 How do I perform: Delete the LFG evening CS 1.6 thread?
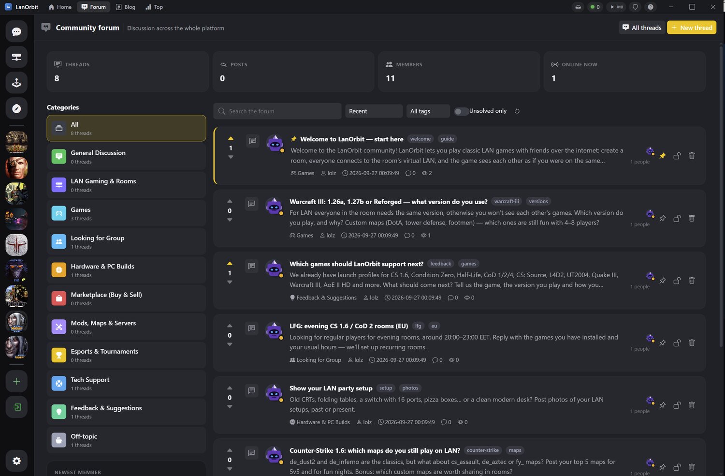[692, 342]
